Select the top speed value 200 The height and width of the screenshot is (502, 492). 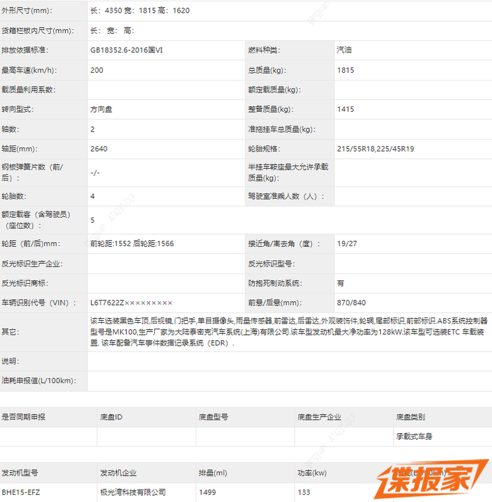(97, 70)
